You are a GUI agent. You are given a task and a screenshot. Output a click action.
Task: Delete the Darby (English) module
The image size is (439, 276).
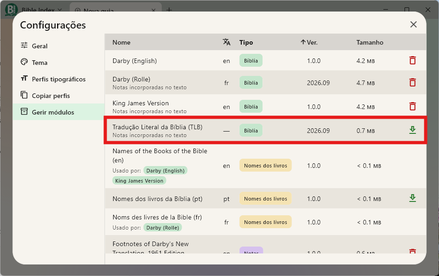(412, 61)
